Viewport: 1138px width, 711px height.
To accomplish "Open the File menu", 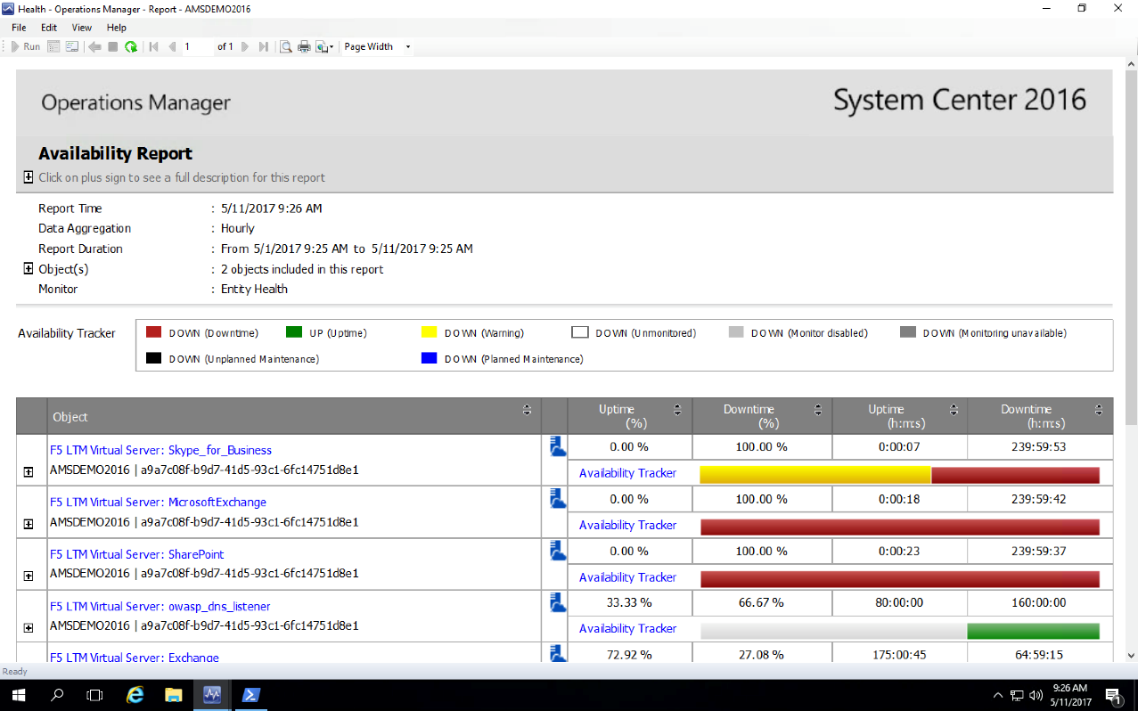I will (17, 28).
